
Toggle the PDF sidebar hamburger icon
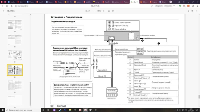[3, 11]
